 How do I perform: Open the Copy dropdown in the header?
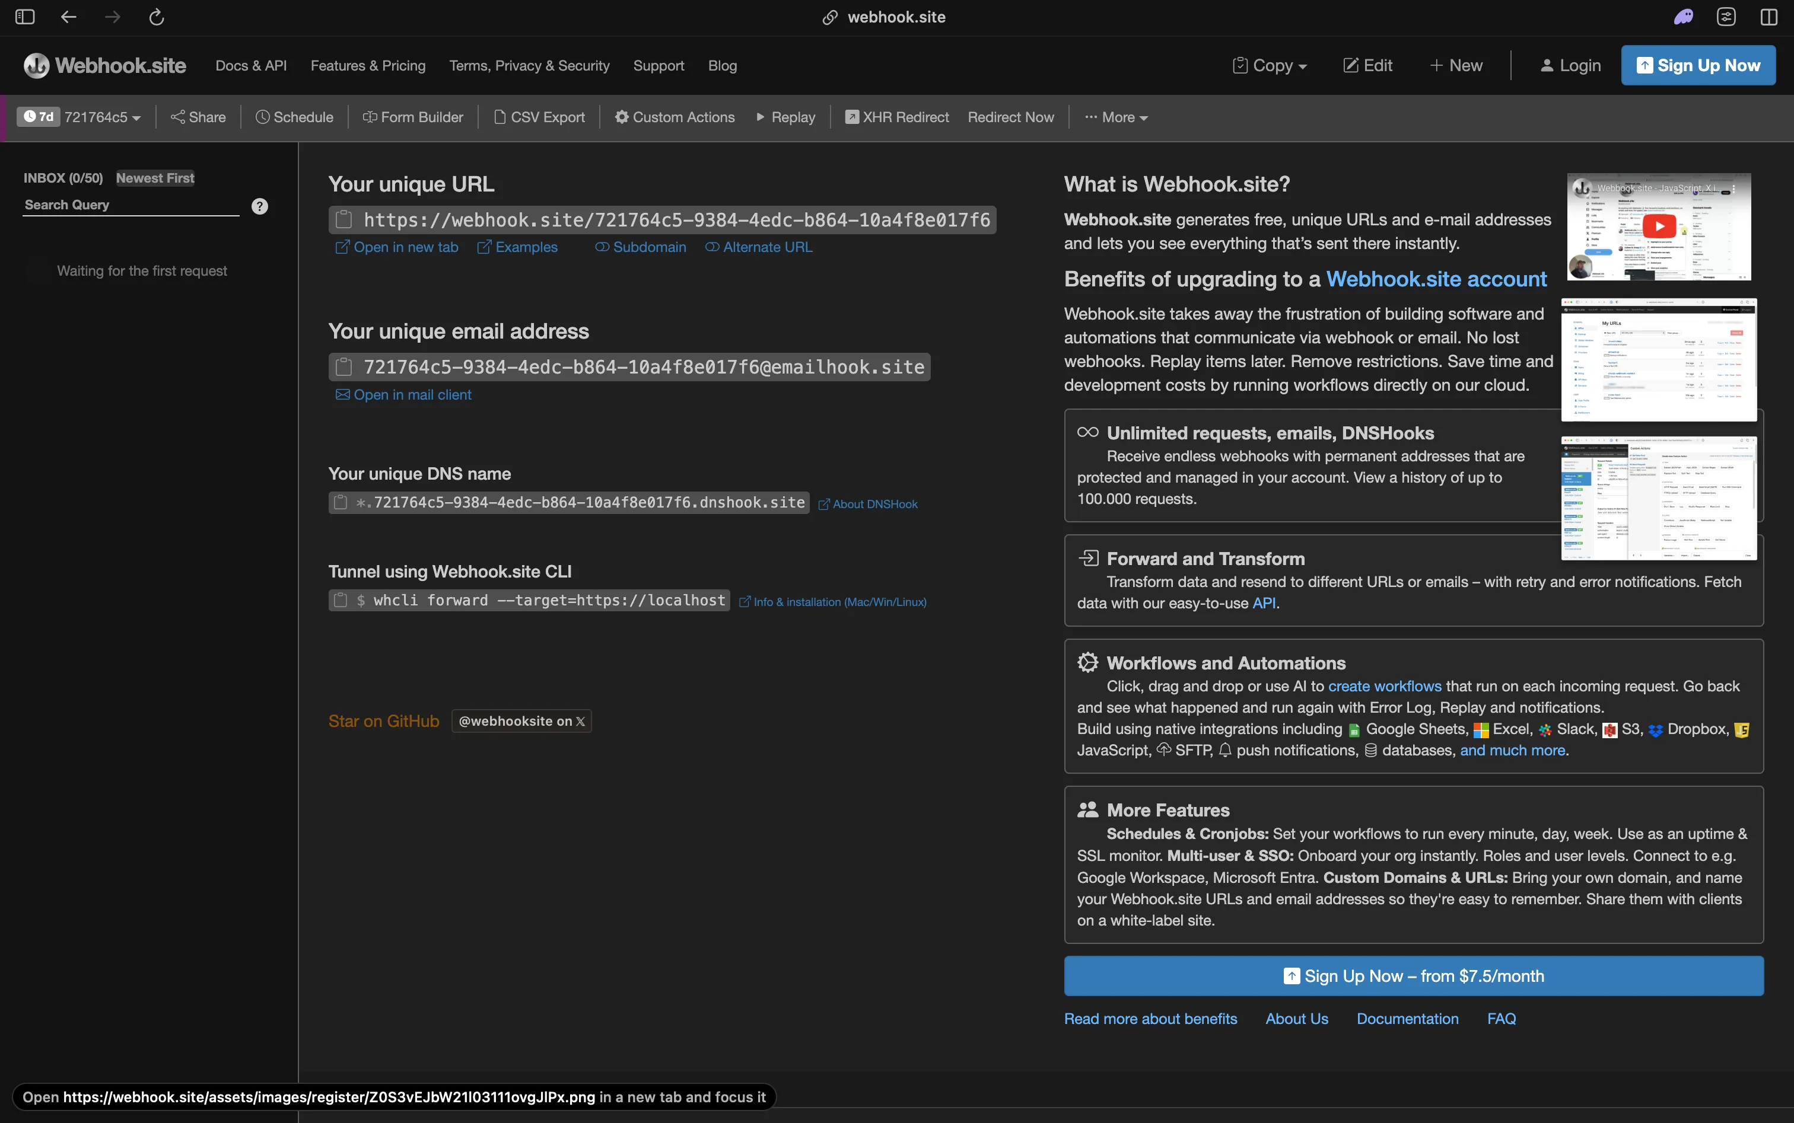[1270, 65]
